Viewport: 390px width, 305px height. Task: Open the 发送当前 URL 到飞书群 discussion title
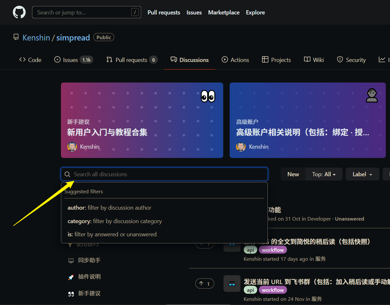coord(317,282)
